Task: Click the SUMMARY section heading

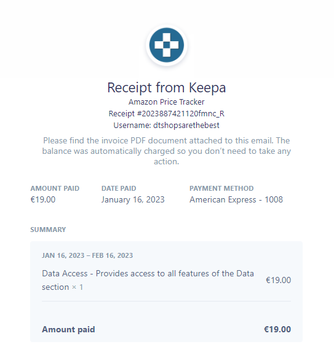Action: (48, 230)
